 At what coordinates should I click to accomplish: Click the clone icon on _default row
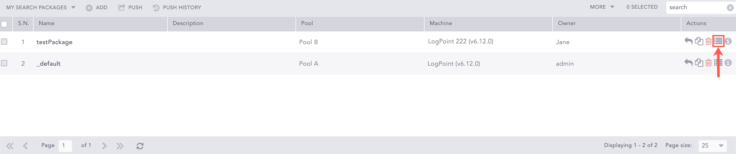699,63
